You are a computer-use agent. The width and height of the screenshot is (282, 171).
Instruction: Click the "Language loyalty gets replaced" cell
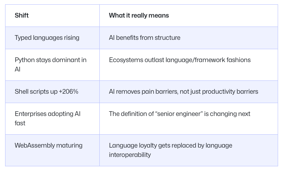coord(171,150)
